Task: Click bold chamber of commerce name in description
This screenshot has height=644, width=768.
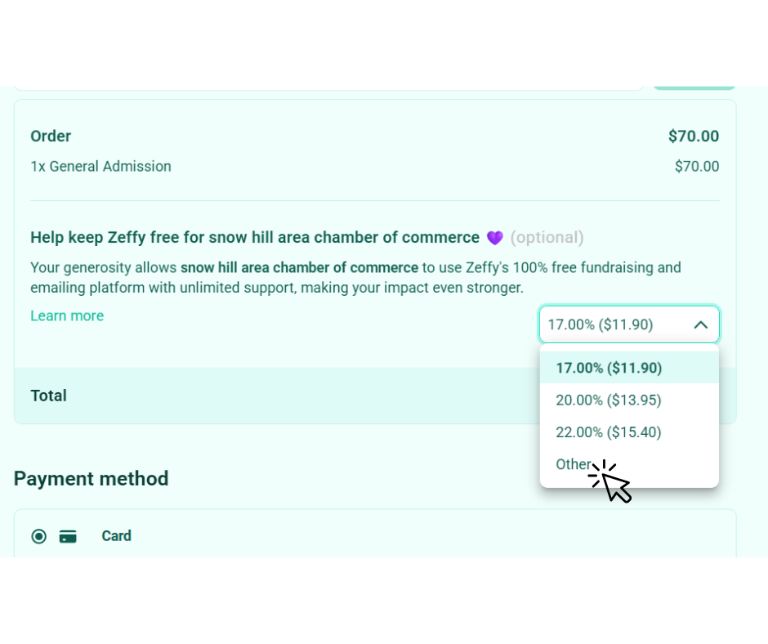Action: [x=299, y=267]
